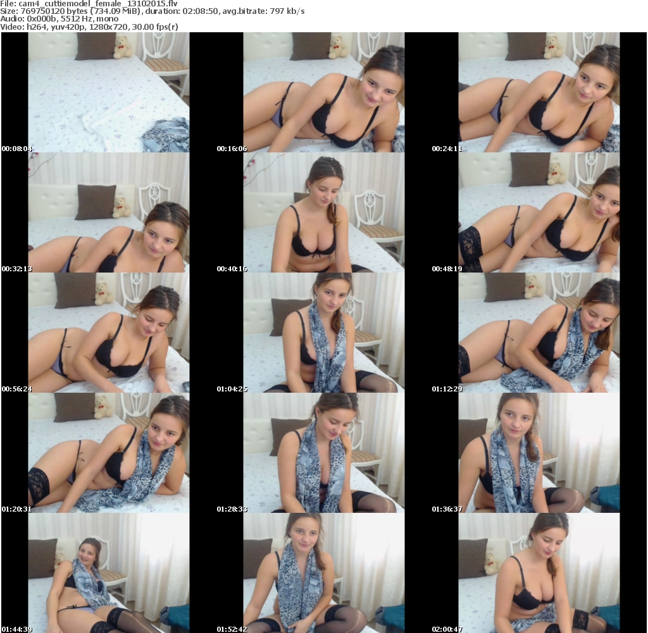Viewport: 648px width, 633px height.
Task: Click the 'Audio: 0x000b, 5512 Hz, mono' line
Action: tap(59, 19)
